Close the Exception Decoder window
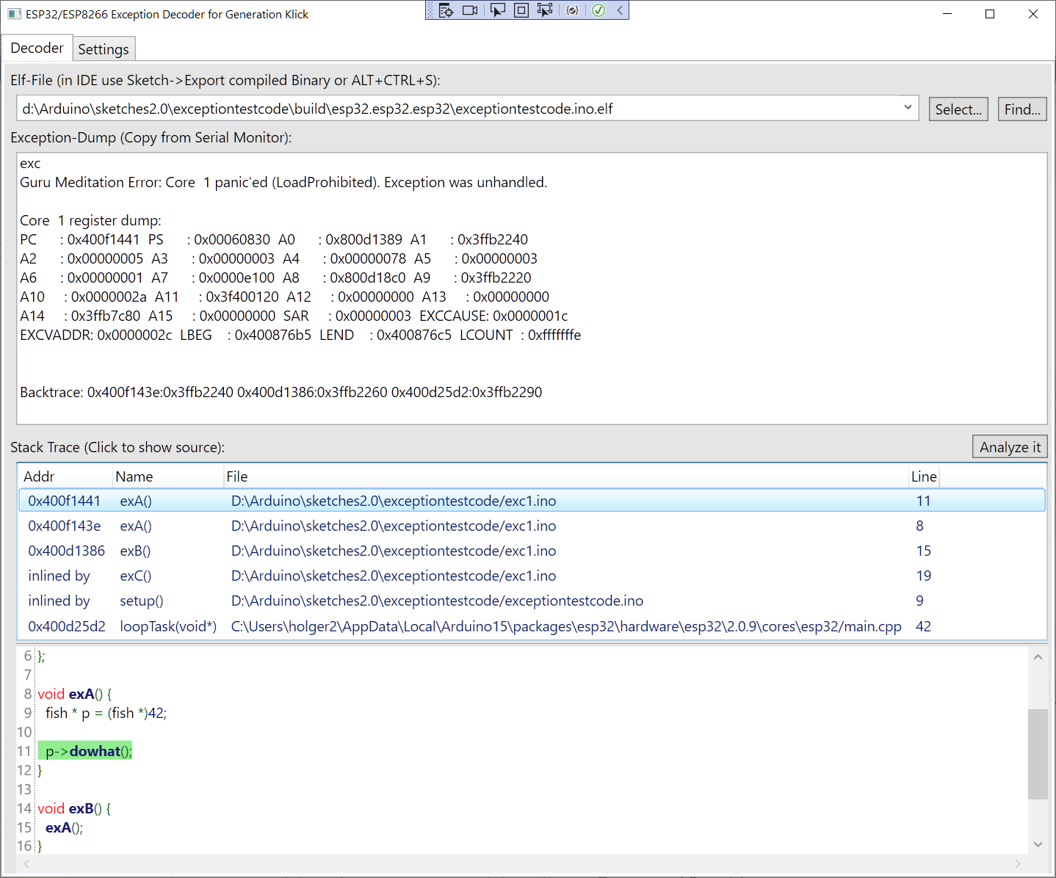 (x=1033, y=14)
